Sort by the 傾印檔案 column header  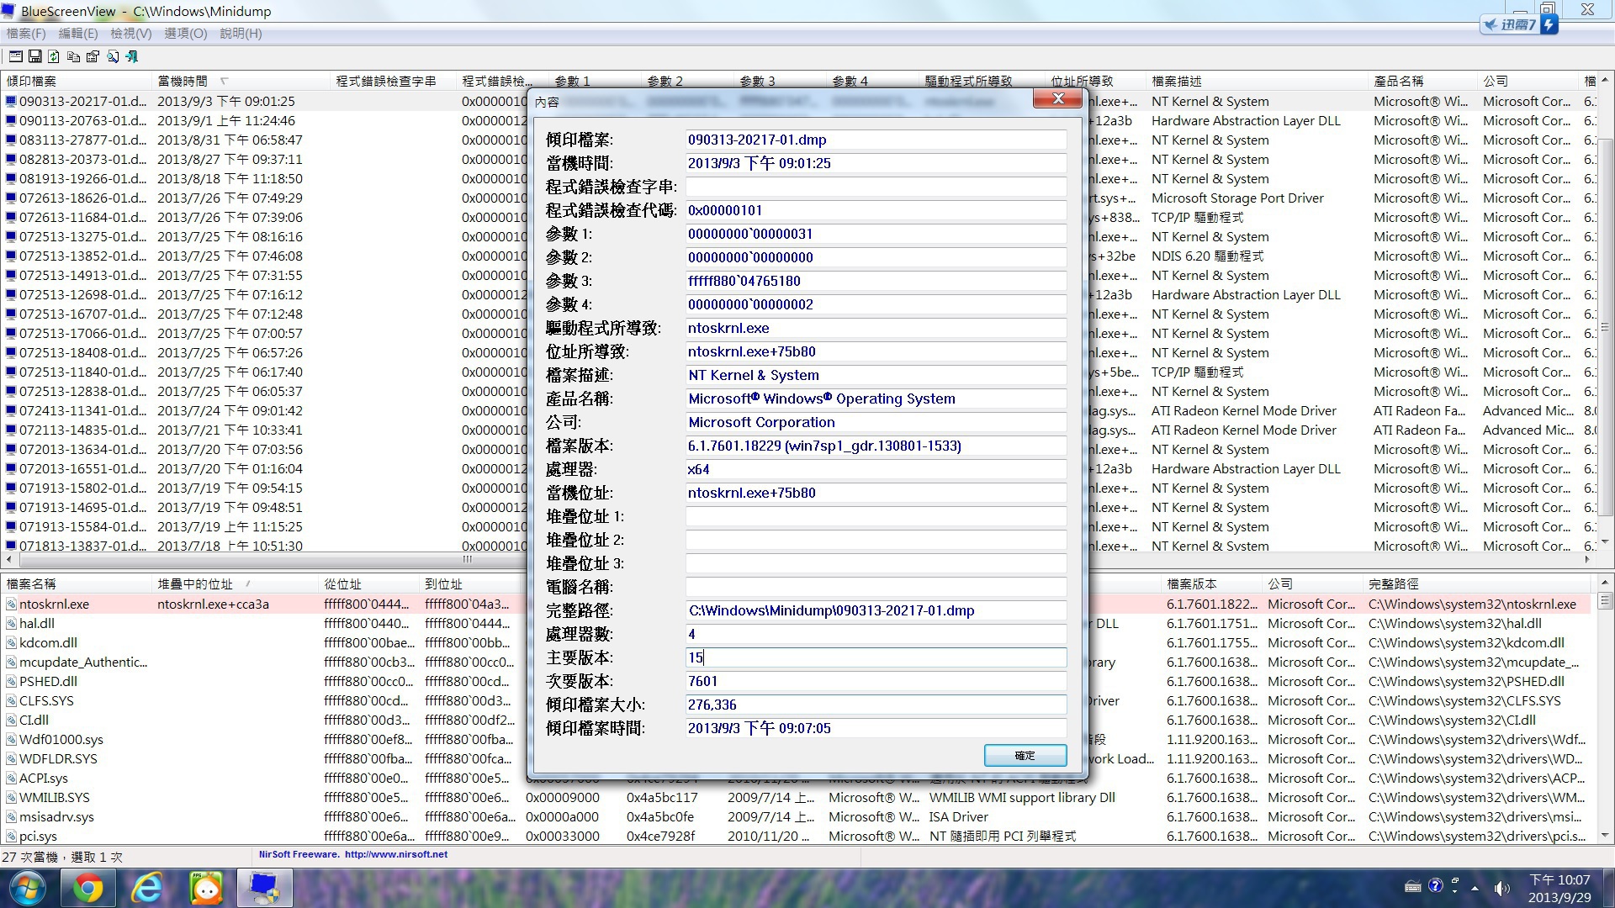pyautogui.click(x=77, y=81)
